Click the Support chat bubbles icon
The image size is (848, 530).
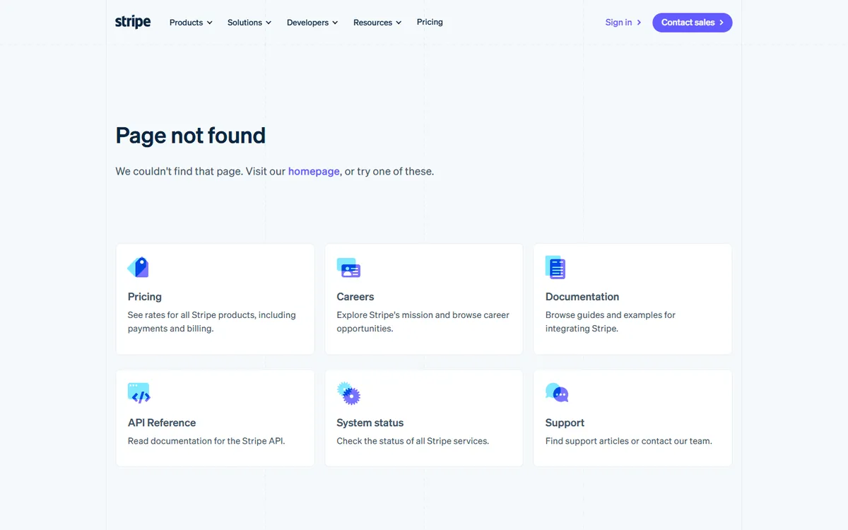(557, 393)
